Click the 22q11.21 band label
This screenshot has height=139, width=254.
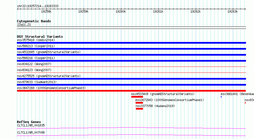point(24,25)
